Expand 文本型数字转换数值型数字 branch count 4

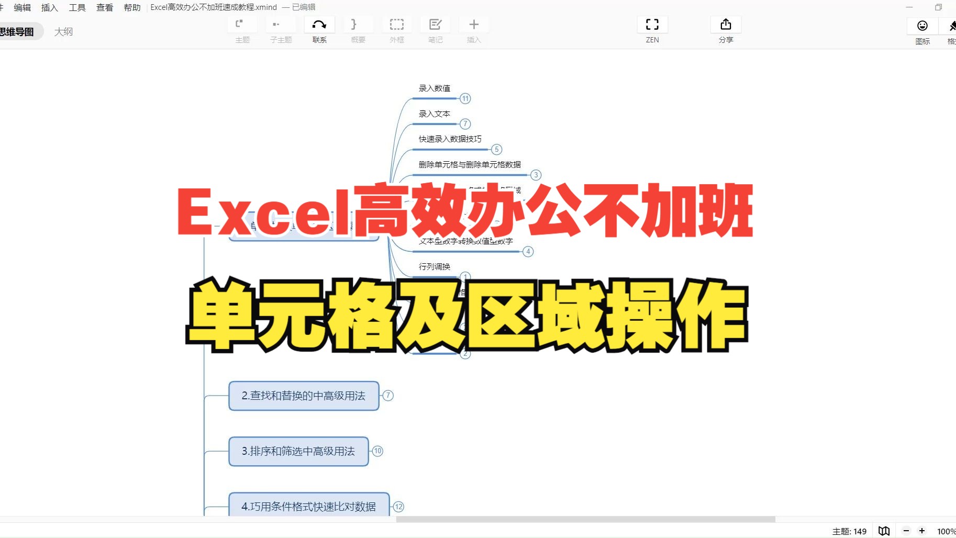point(528,252)
